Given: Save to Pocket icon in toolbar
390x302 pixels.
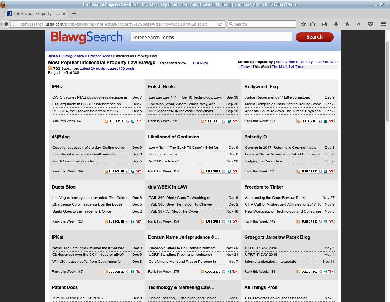Looking at the screenshot, I should click(370, 24).
